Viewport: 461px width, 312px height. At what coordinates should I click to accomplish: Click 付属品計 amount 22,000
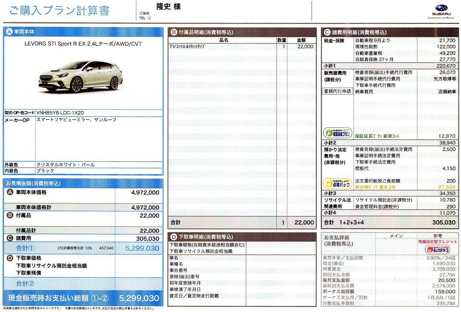(149, 231)
